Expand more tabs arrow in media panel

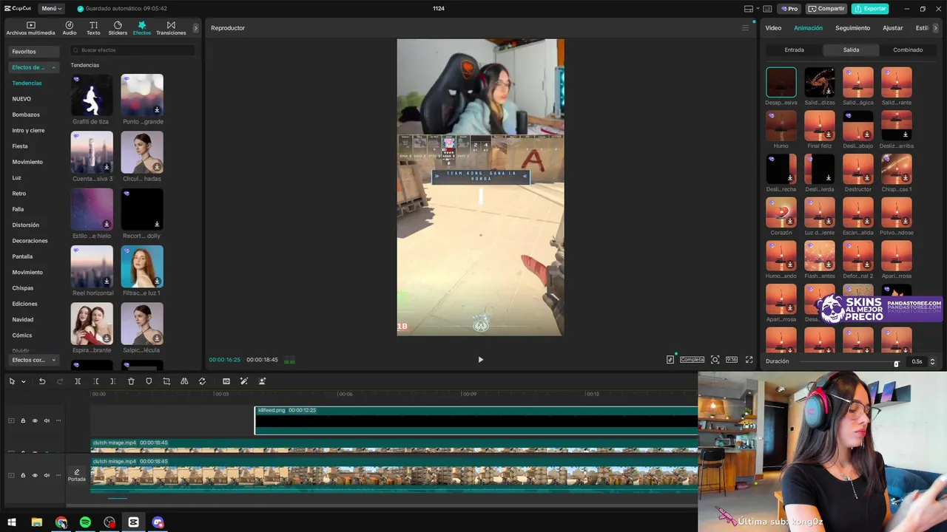(x=195, y=28)
